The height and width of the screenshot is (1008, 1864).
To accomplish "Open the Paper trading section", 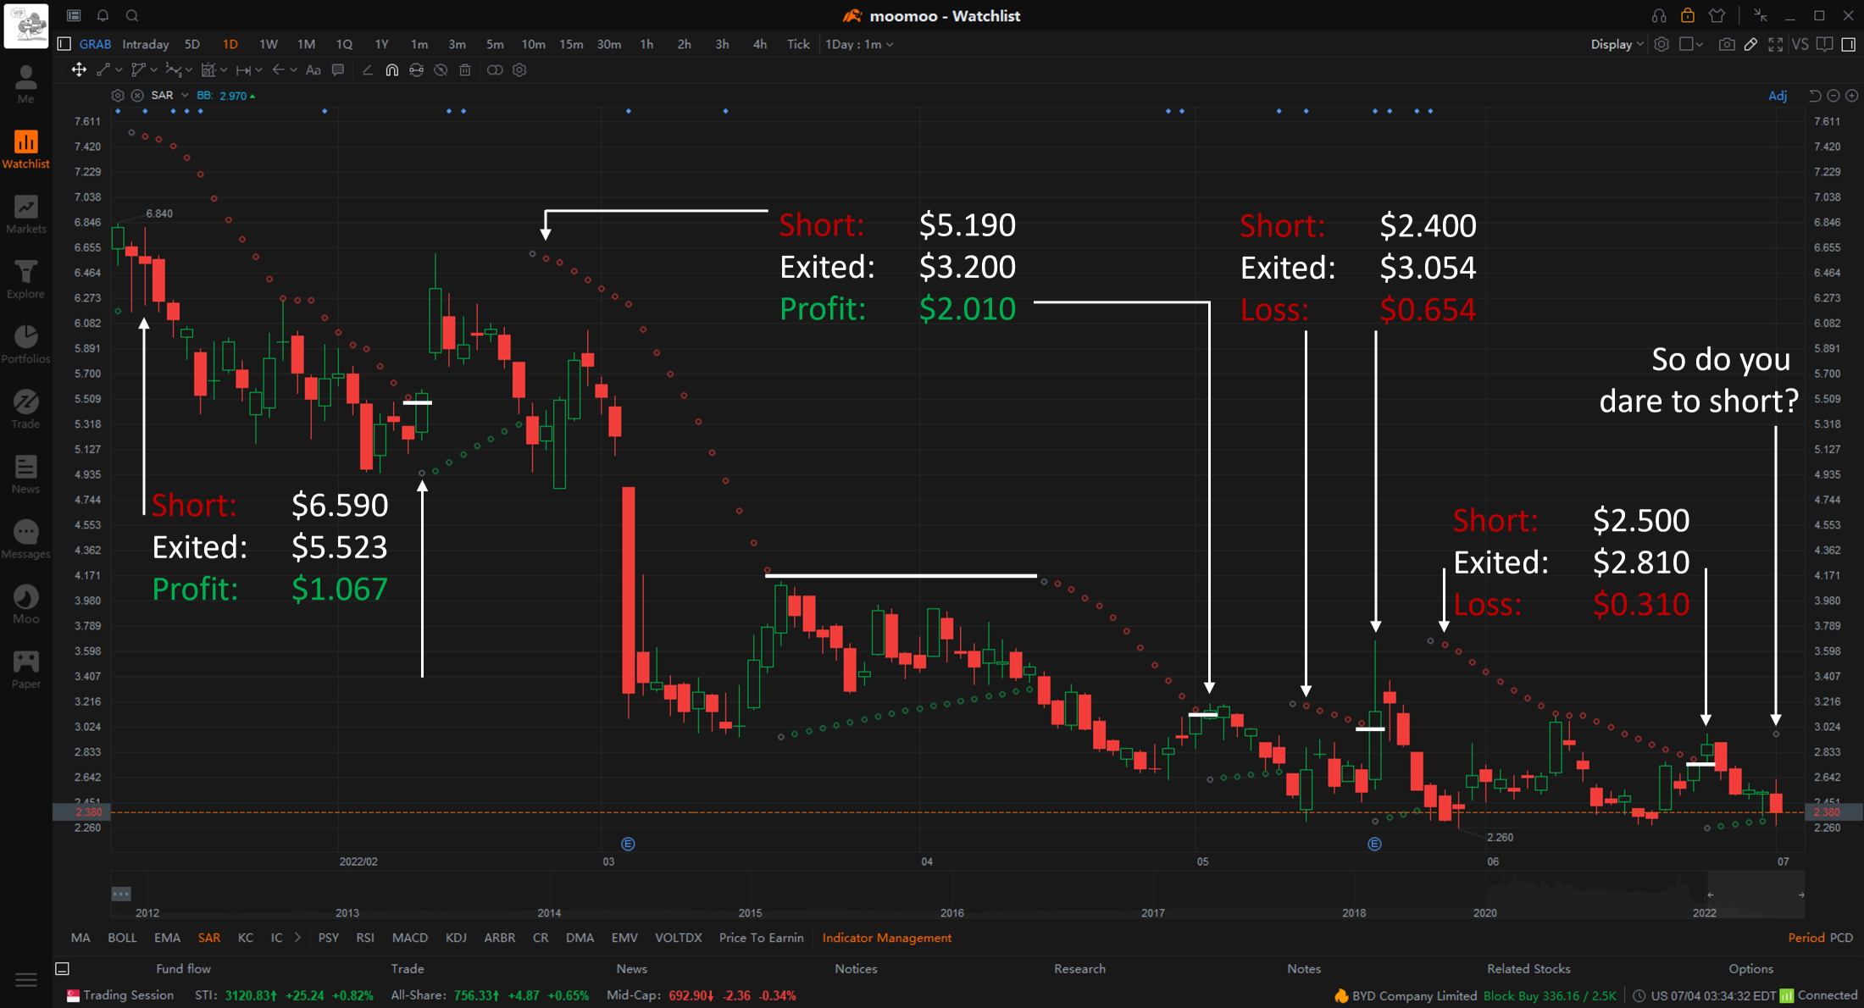I will point(25,670).
